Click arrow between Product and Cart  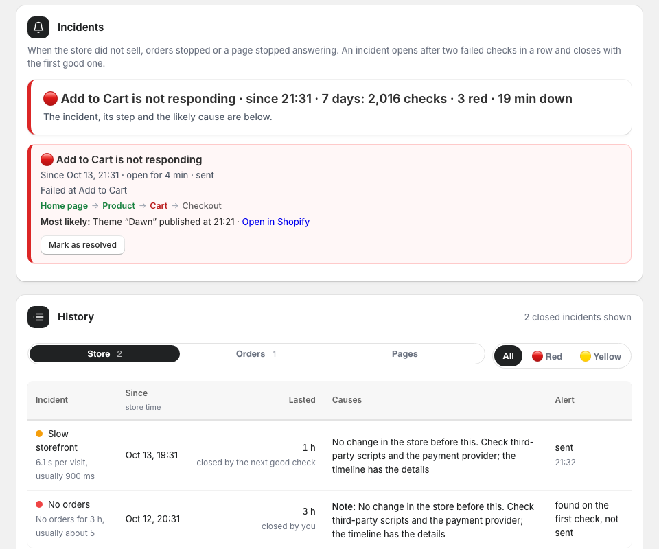pos(143,206)
